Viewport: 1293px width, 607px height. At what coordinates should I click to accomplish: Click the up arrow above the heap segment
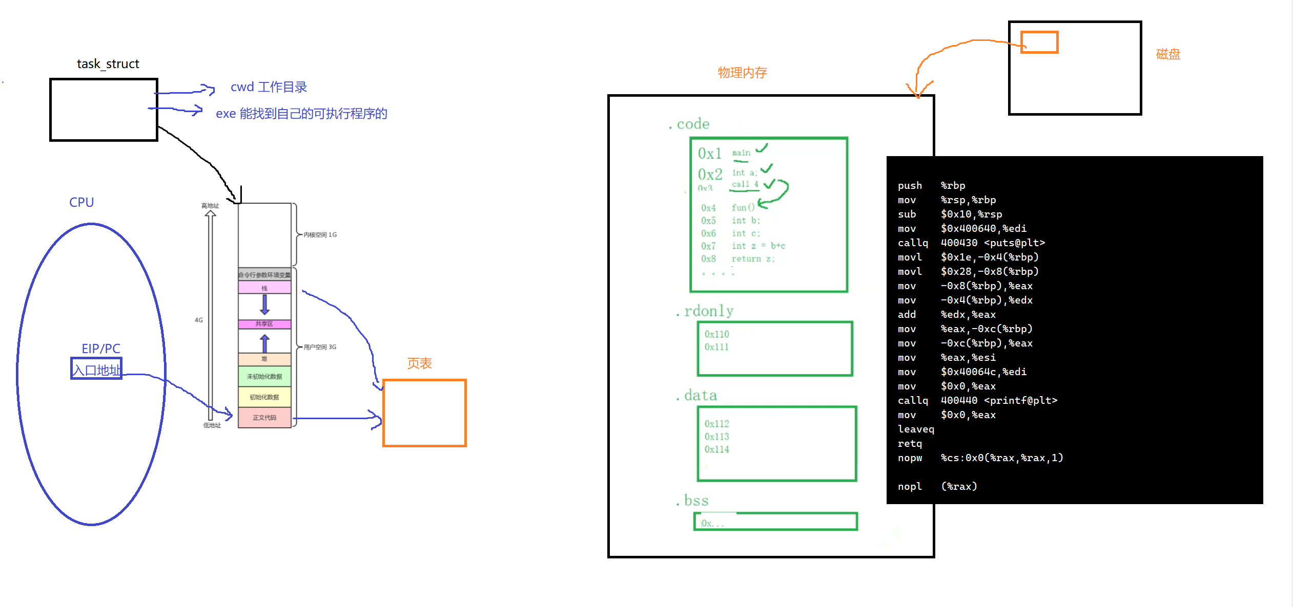[264, 343]
